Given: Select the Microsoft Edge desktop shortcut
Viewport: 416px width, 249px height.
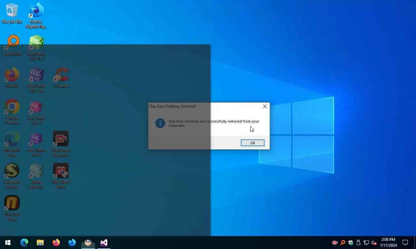Looking at the screenshot, I should tap(12, 144).
